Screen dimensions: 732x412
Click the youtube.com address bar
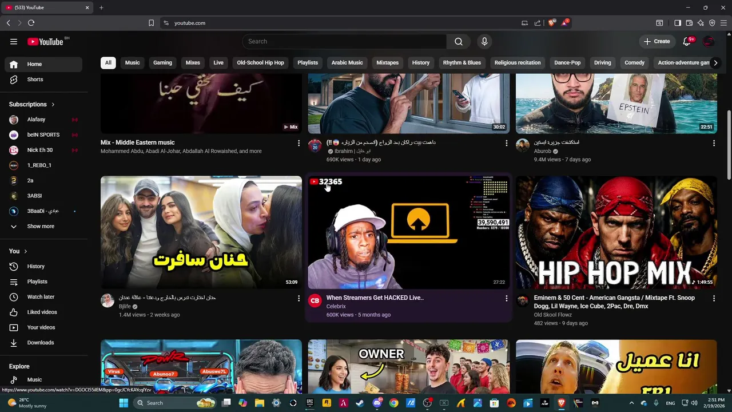[x=343, y=23]
